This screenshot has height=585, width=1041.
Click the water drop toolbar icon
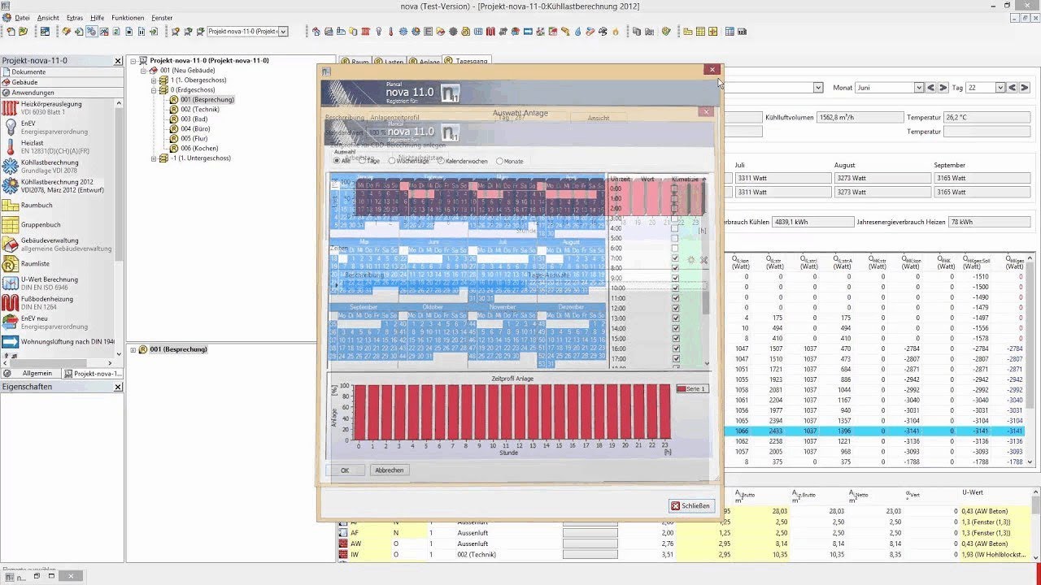click(577, 32)
